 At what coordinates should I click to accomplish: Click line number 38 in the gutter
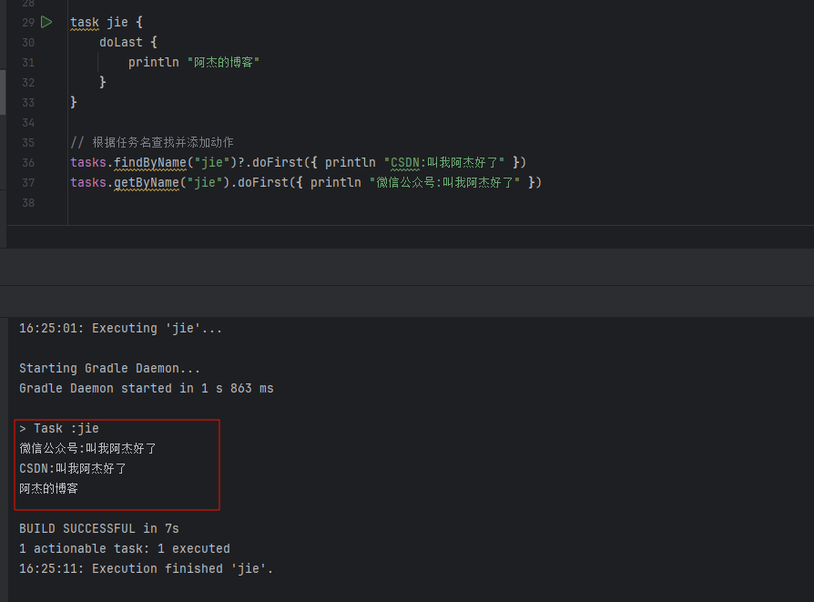pos(28,203)
